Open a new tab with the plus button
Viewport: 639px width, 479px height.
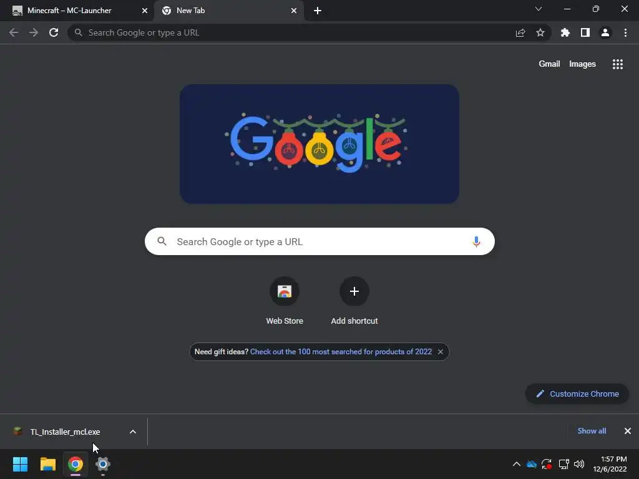[318, 11]
